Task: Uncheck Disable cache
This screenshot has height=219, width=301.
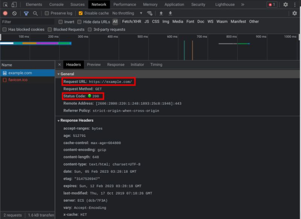Action: pos(81,13)
